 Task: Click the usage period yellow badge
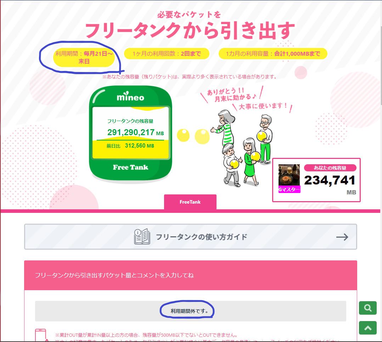(x=84, y=57)
